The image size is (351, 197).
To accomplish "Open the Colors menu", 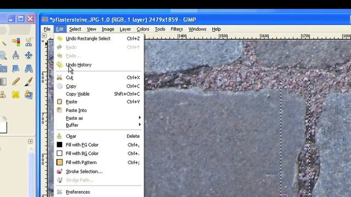I will point(143,29).
